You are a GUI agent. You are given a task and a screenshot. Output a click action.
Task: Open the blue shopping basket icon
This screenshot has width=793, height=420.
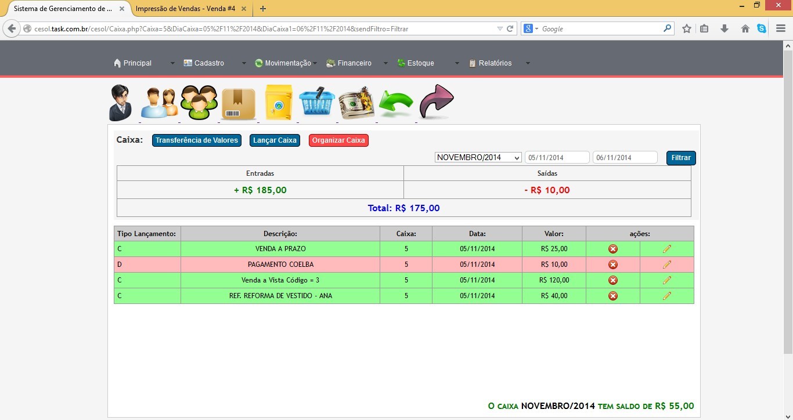tap(317, 103)
